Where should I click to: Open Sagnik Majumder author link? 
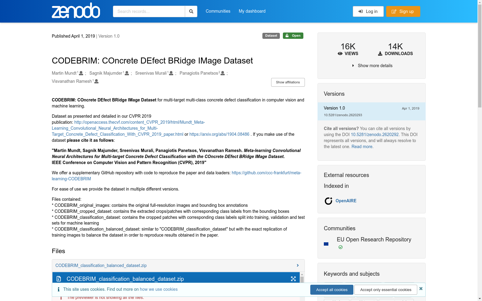click(x=106, y=73)
